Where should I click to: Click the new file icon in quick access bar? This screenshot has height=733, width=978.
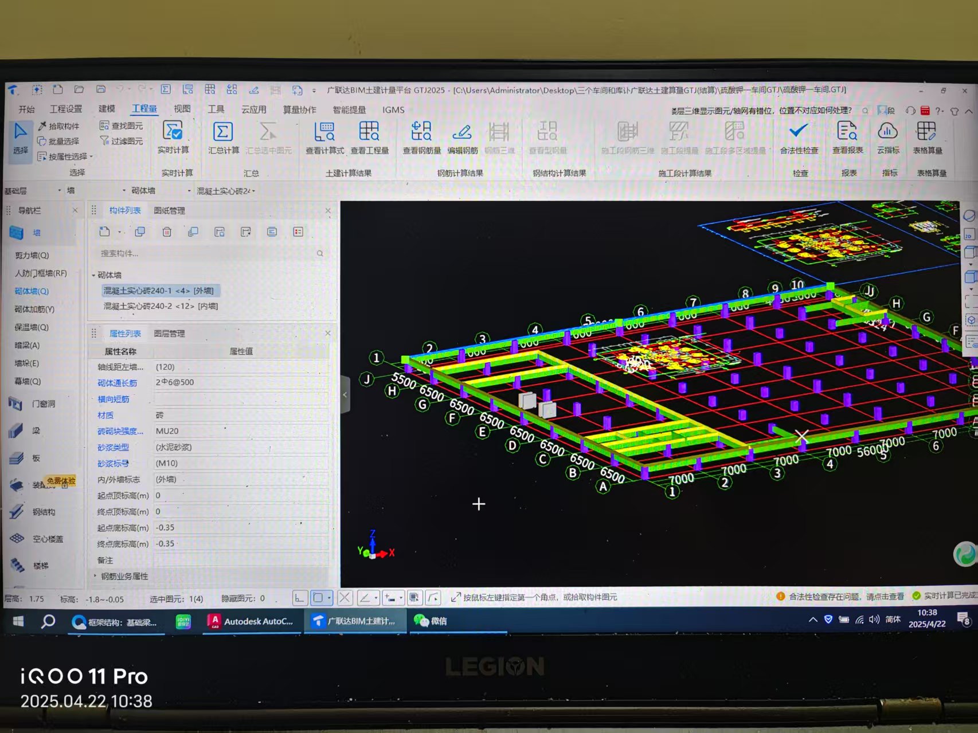click(x=57, y=89)
